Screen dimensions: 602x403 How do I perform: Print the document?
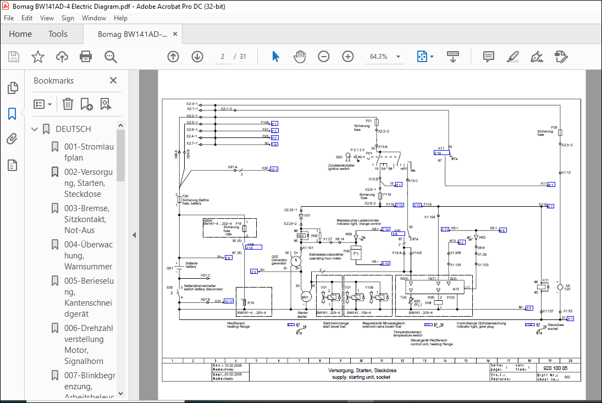86,57
